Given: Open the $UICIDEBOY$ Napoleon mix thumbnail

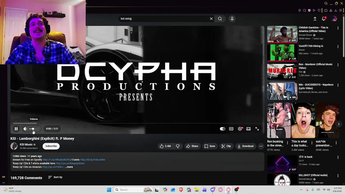Looking at the screenshot, I should pyautogui.click(x=282, y=91).
